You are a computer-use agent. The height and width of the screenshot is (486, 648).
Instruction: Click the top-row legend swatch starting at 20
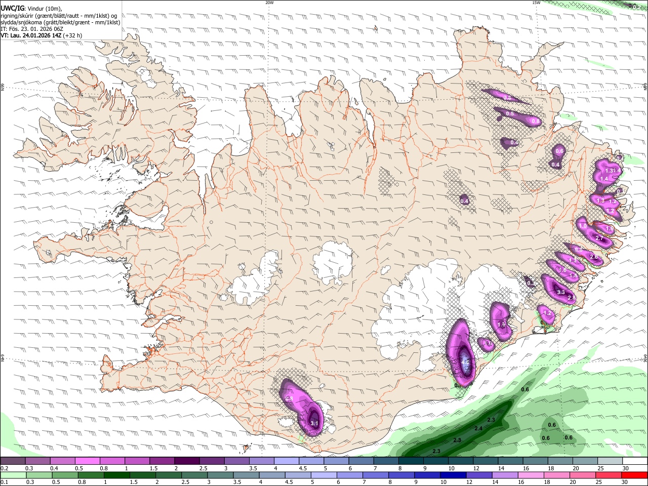pyautogui.click(x=585, y=461)
